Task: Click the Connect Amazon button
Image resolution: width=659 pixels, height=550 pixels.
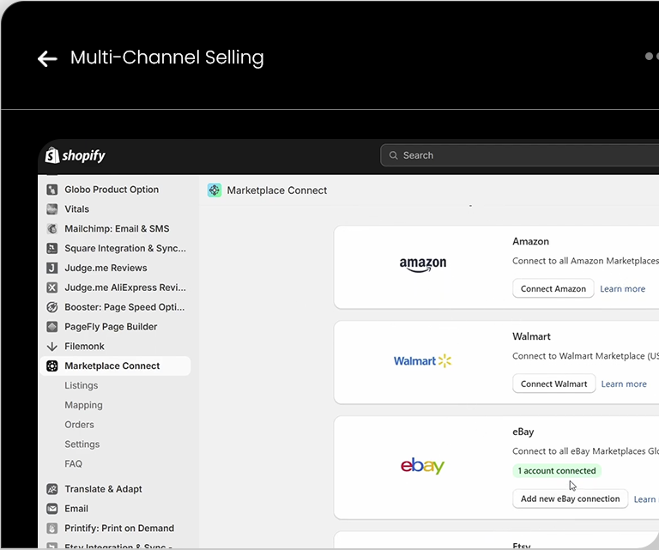Action: click(553, 288)
